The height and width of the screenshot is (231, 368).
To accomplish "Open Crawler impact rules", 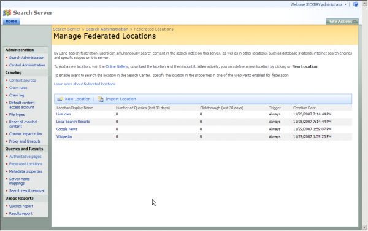I will point(25,134).
